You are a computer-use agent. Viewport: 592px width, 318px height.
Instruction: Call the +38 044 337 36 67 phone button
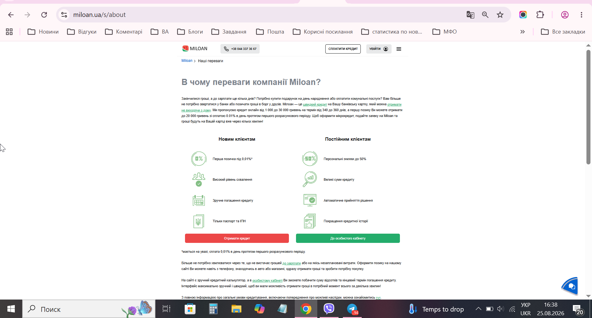click(240, 49)
